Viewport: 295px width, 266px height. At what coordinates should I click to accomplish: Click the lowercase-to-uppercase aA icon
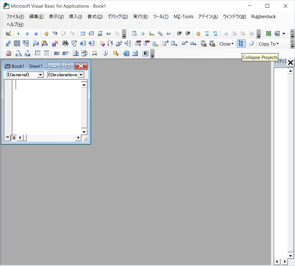(x=18, y=53)
